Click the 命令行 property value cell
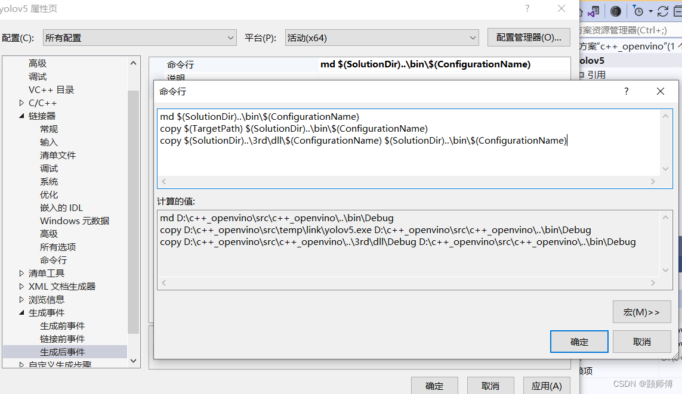 tap(445, 64)
